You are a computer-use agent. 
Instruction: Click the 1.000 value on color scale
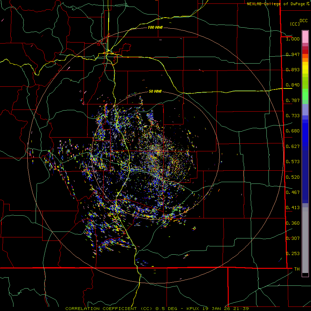click(293, 39)
